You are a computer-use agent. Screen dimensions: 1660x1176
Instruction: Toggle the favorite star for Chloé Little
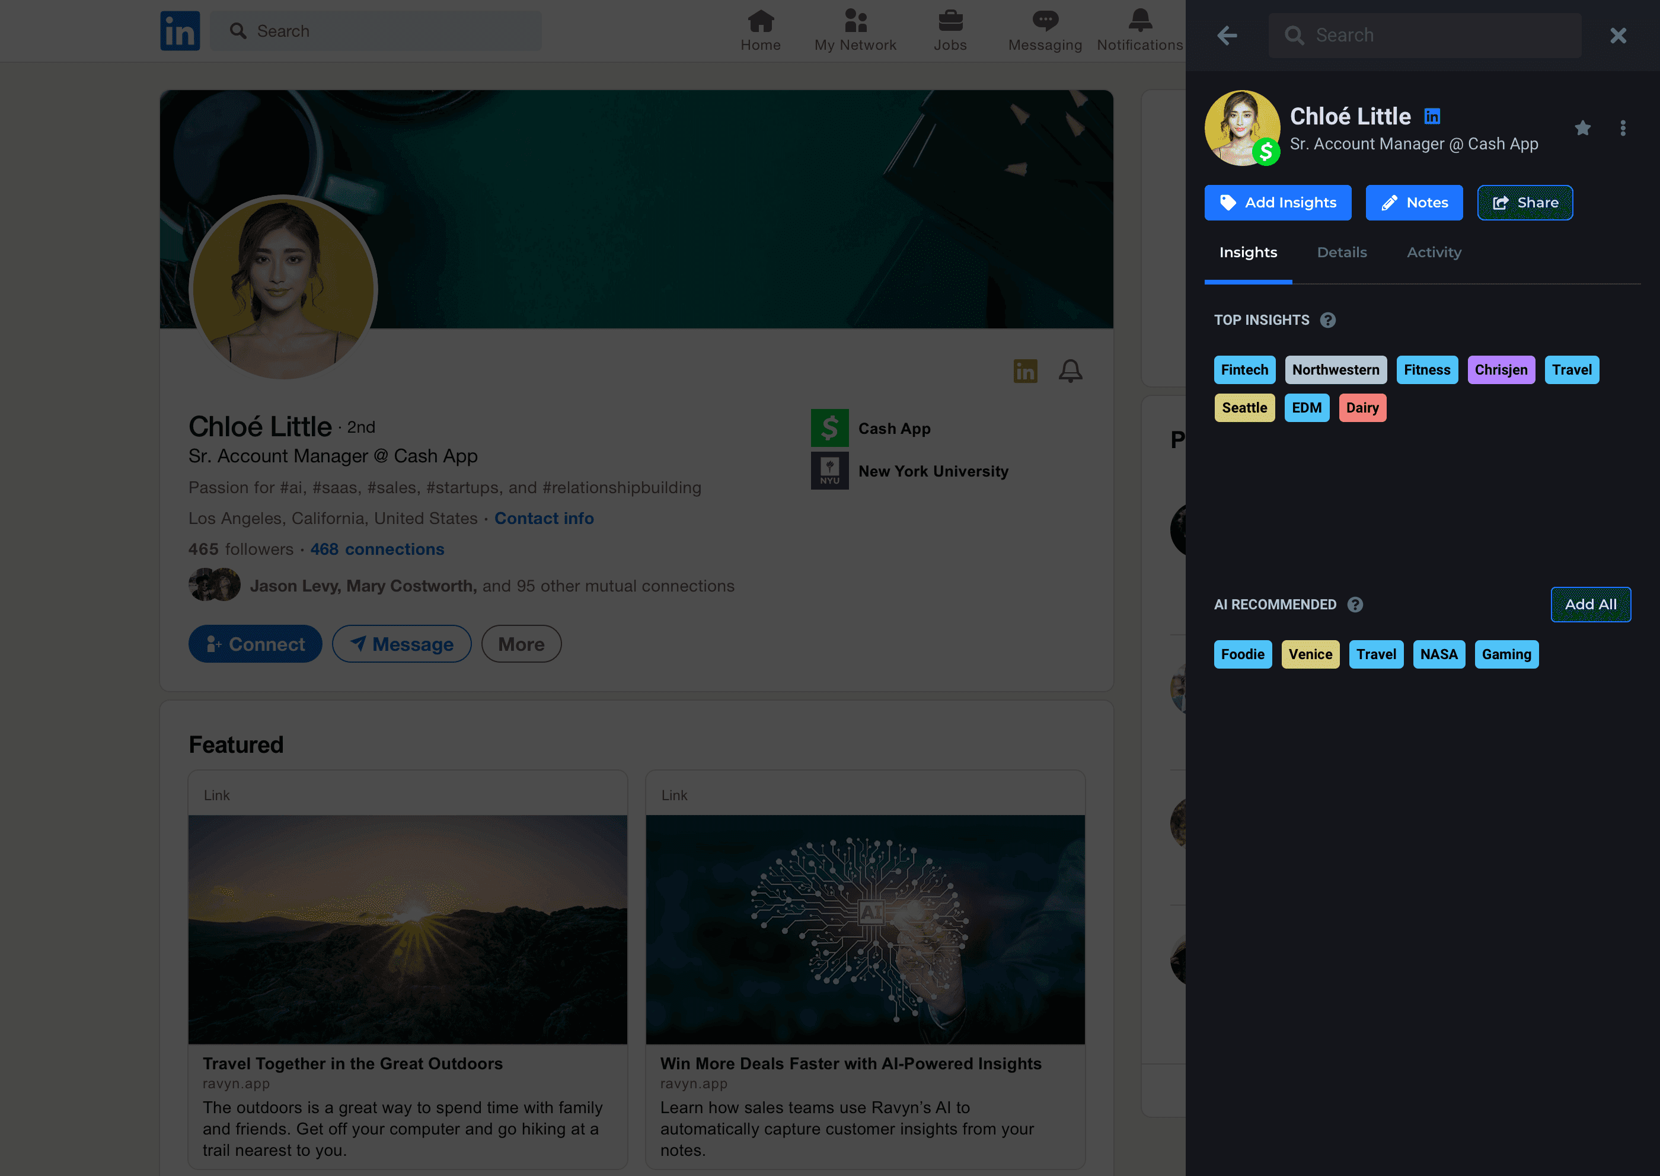coord(1584,128)
